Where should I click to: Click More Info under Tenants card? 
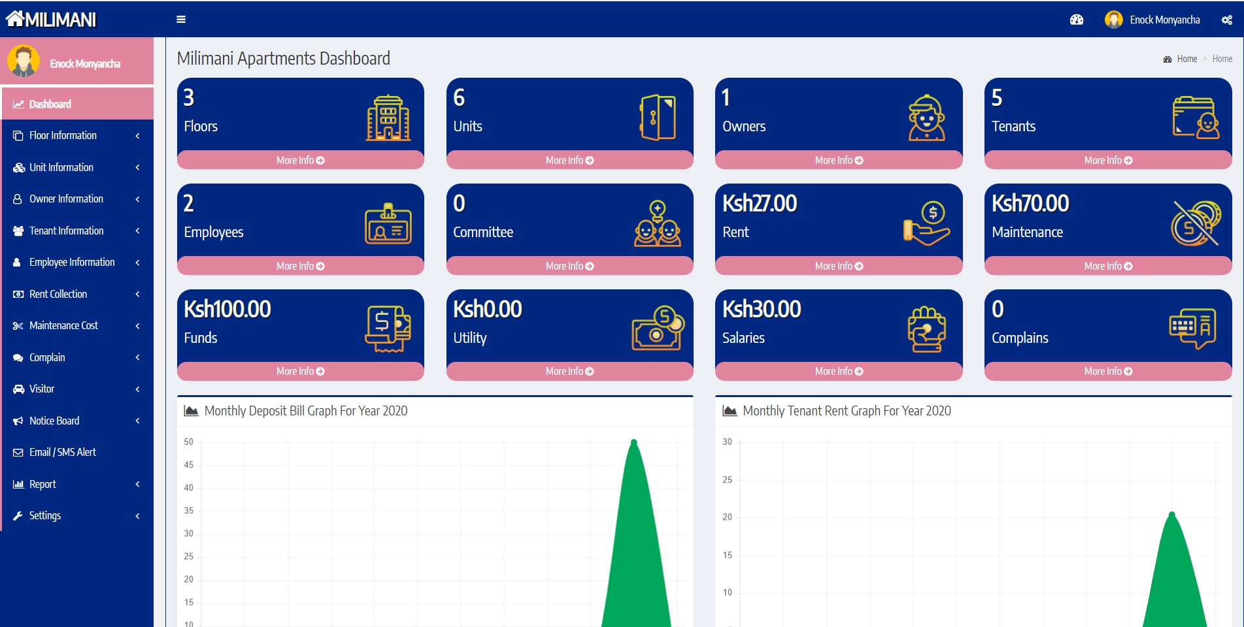(1107, 160)
